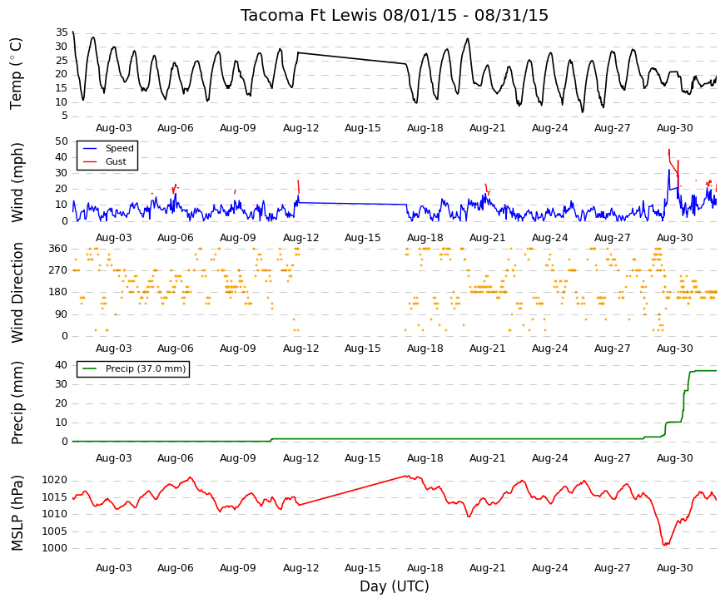The height and width of the screenshot is (603, 725).
Task: Click Aug-30 tick under wind speed chart
Action: [674, 238]
